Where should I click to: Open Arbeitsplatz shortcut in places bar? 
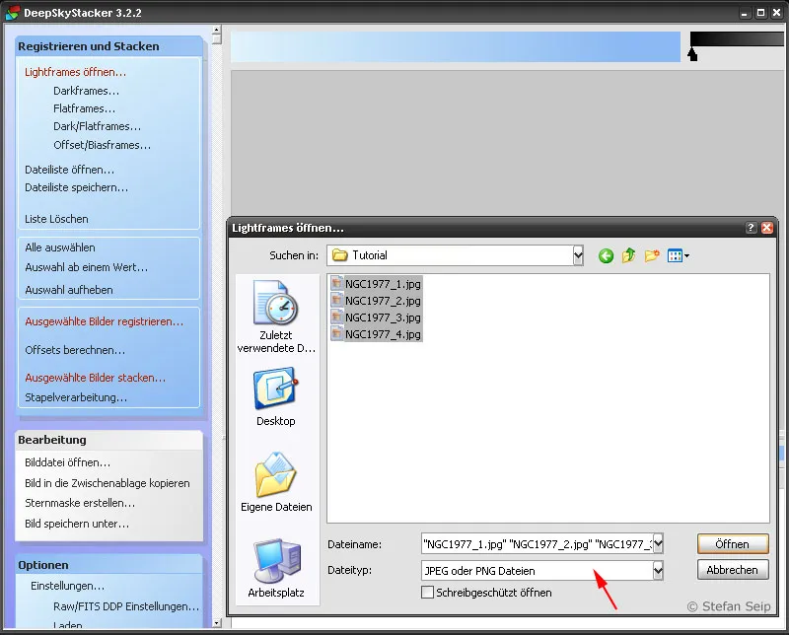pyautogui.click(x=276, y=569)
